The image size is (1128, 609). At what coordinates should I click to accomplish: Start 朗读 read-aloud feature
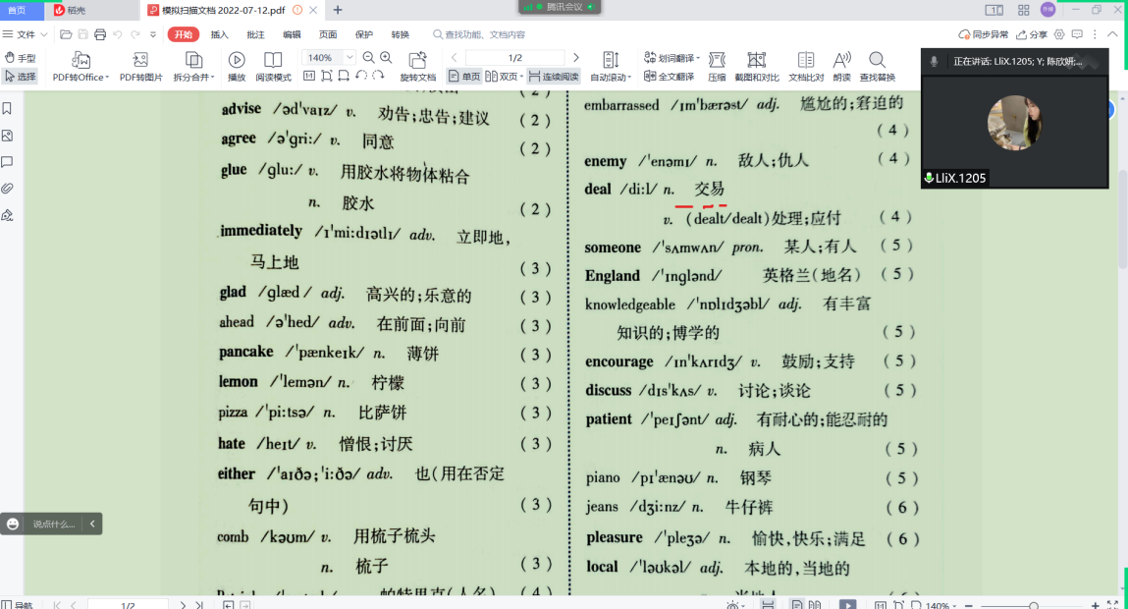(x=841, y=61)
